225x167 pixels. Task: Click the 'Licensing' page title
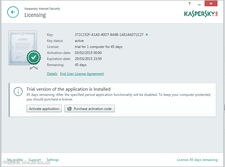(35, 15)
